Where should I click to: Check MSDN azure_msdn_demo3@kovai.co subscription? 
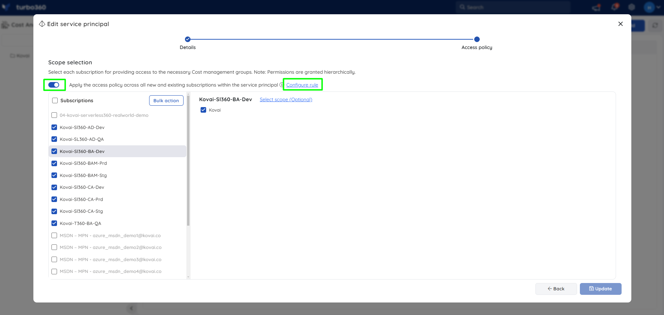(x=54, y=259)
